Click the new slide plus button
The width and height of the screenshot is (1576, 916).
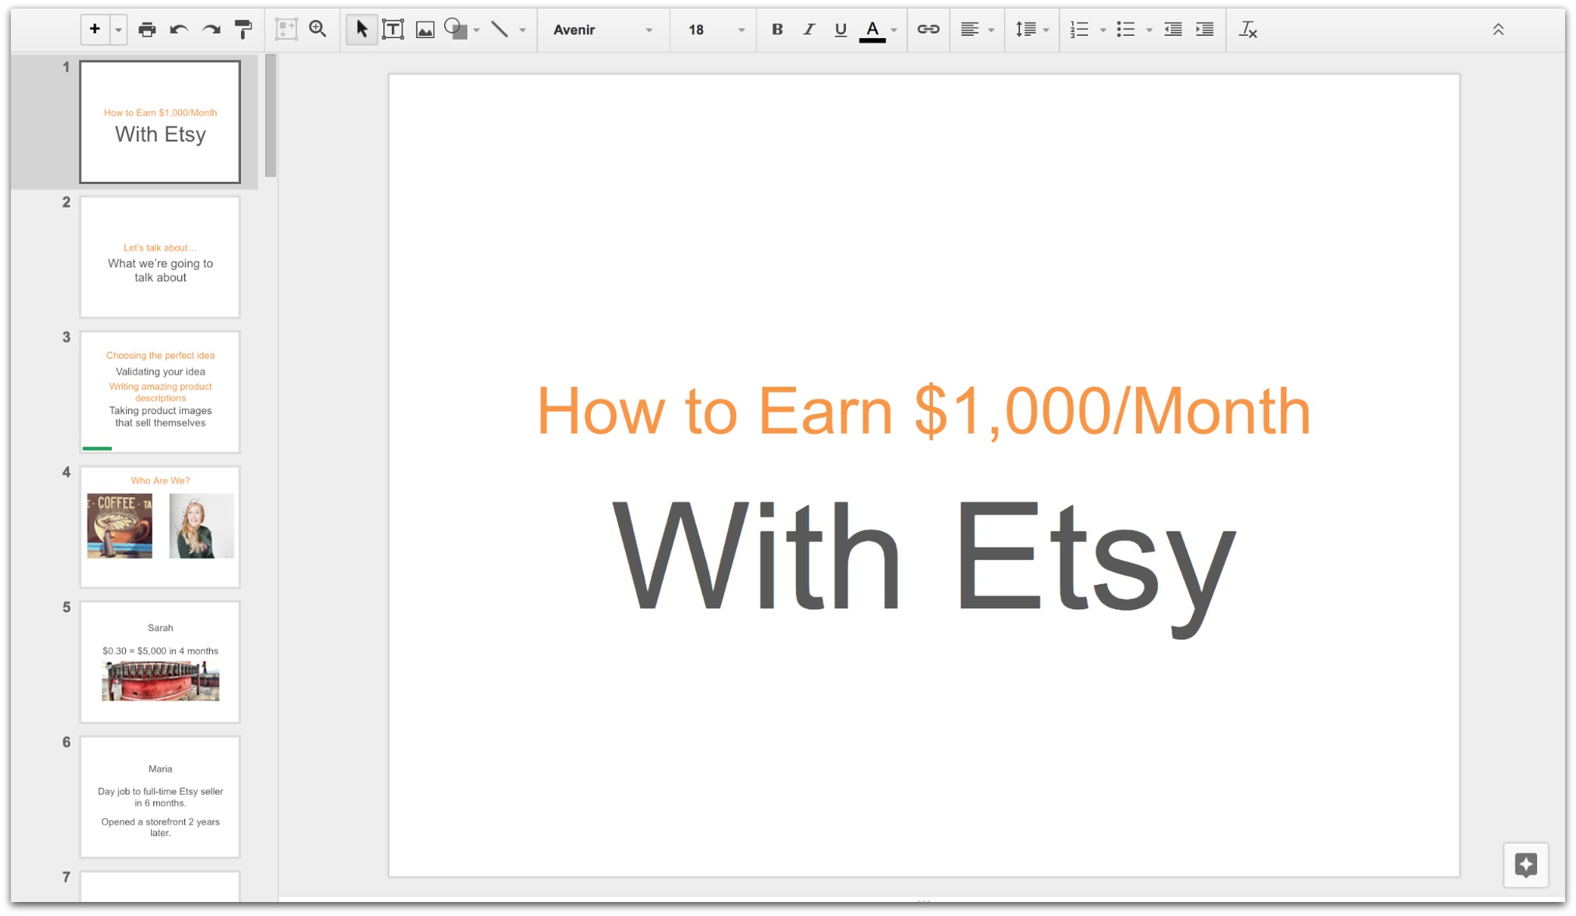95,30
